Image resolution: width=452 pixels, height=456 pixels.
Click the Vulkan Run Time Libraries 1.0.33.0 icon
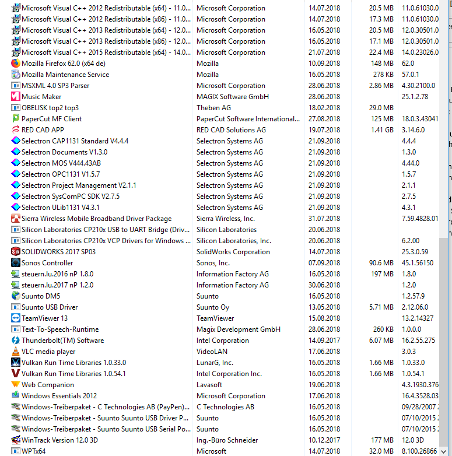pos(15,362)
